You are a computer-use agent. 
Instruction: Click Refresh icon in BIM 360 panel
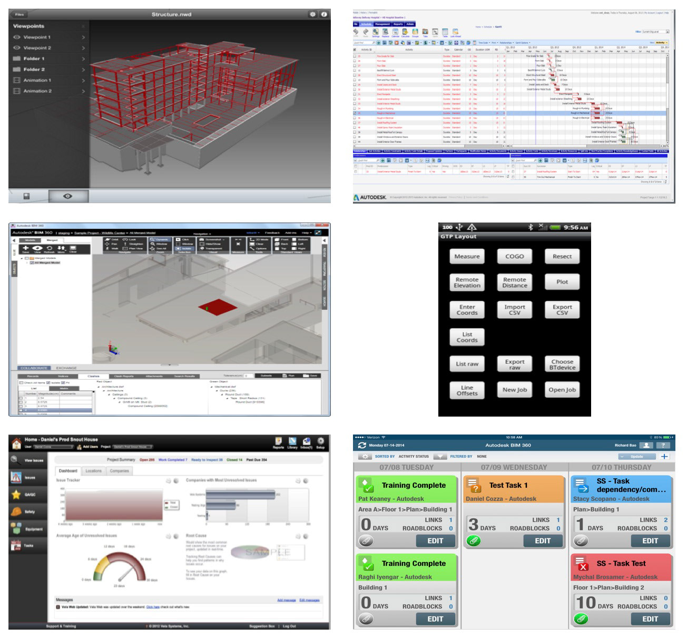point(49,249)
